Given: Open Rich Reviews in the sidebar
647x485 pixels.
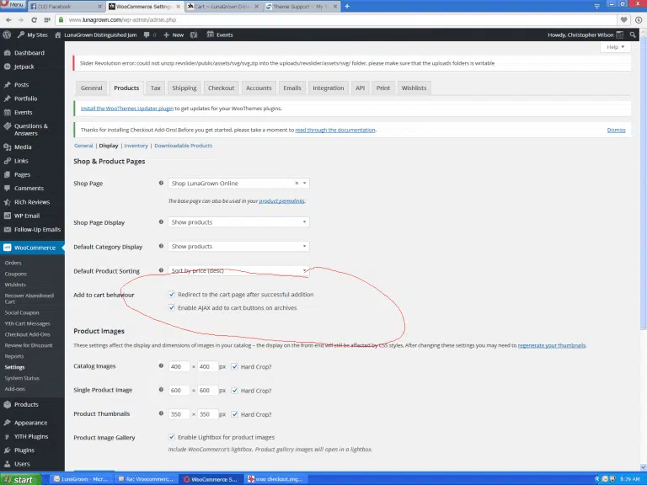Looking at the screenshot, I should coord(32,202).
